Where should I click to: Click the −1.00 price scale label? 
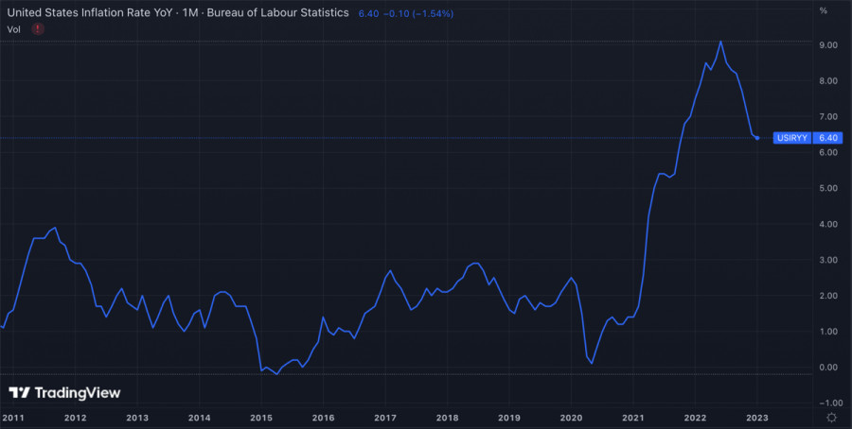(x=826, y=403)
